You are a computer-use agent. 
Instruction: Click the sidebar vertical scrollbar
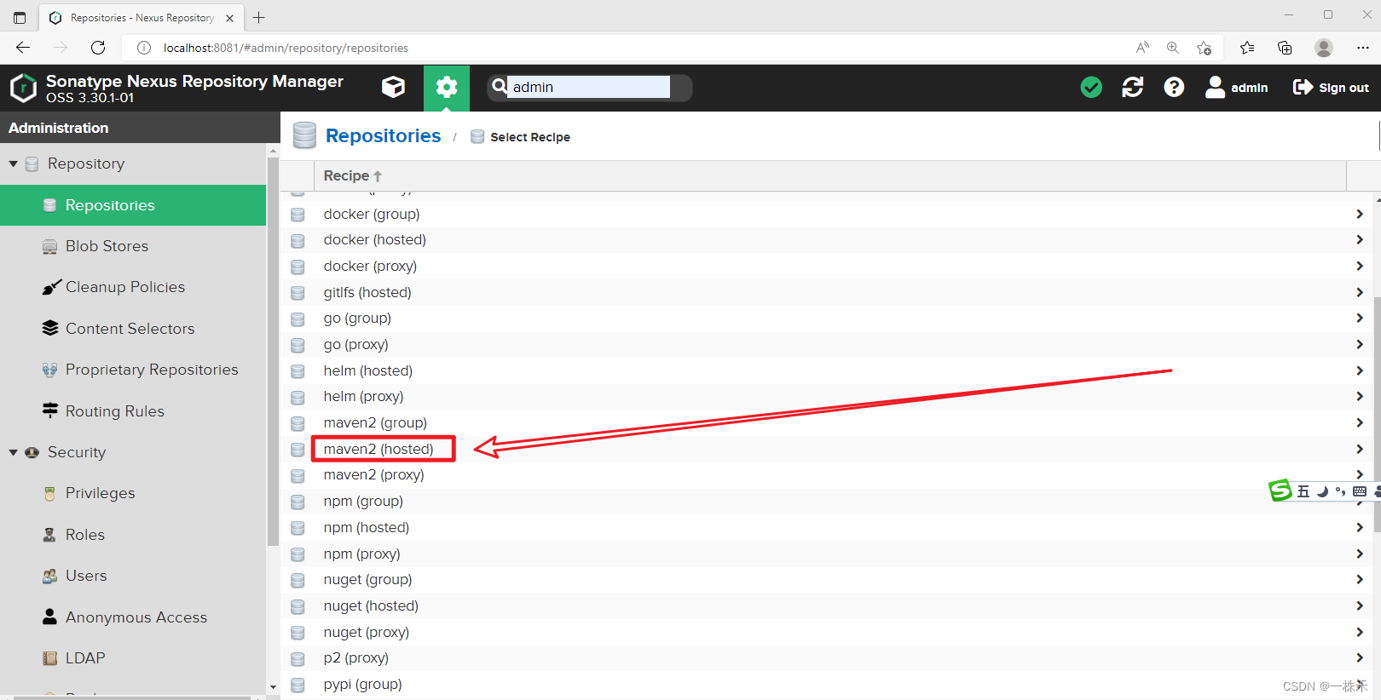(273, 351)
